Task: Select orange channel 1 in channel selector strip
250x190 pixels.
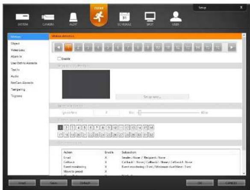Action: point(68,47)
